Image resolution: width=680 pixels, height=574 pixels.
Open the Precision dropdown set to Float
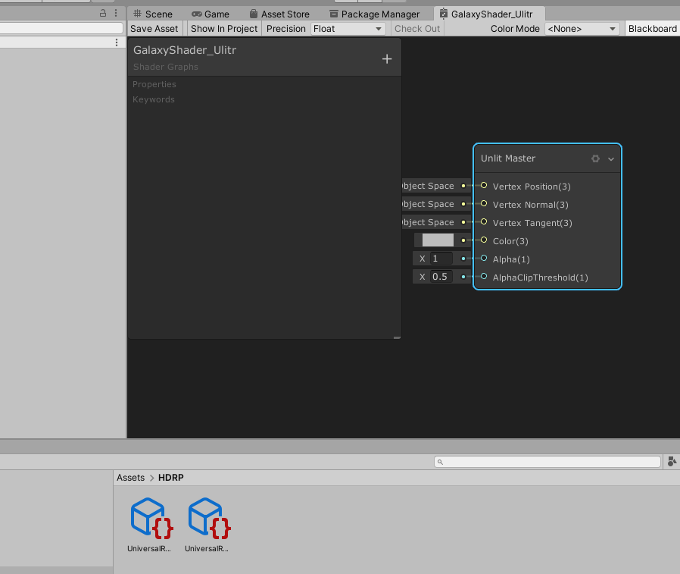click(x=348, y=28)
